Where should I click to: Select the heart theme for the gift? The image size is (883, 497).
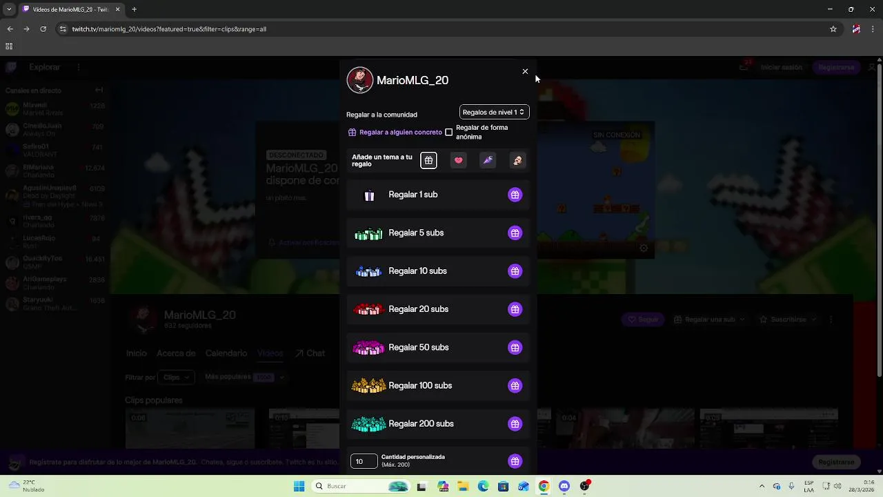(x=458, y=161)
